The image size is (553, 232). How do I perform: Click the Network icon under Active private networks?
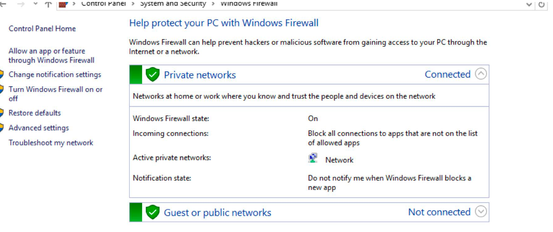313,159
